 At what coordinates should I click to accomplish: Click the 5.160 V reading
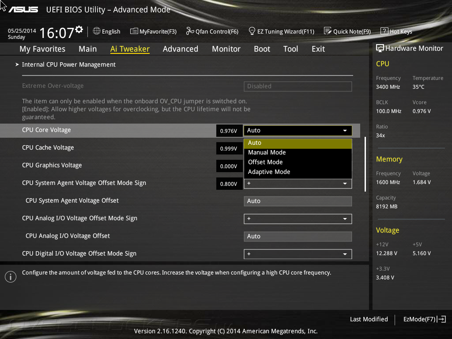(422, 253)
